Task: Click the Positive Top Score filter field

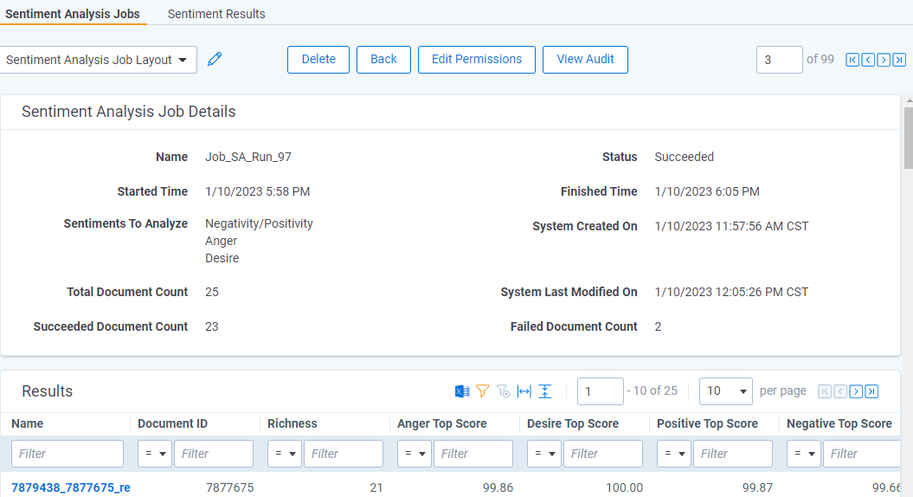Action: 733,454
